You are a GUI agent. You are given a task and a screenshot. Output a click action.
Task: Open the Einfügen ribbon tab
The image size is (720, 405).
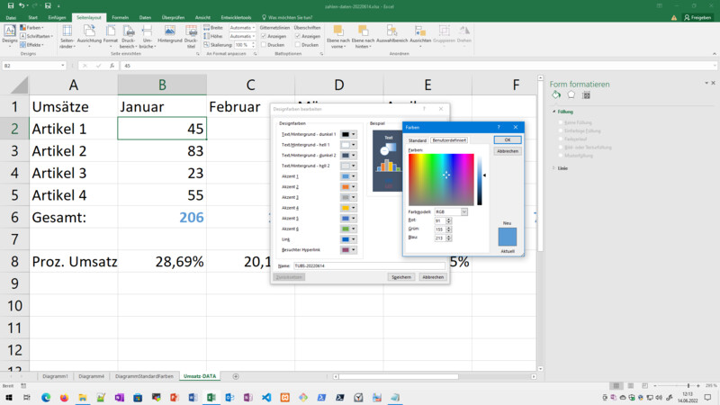click(57, 17)
